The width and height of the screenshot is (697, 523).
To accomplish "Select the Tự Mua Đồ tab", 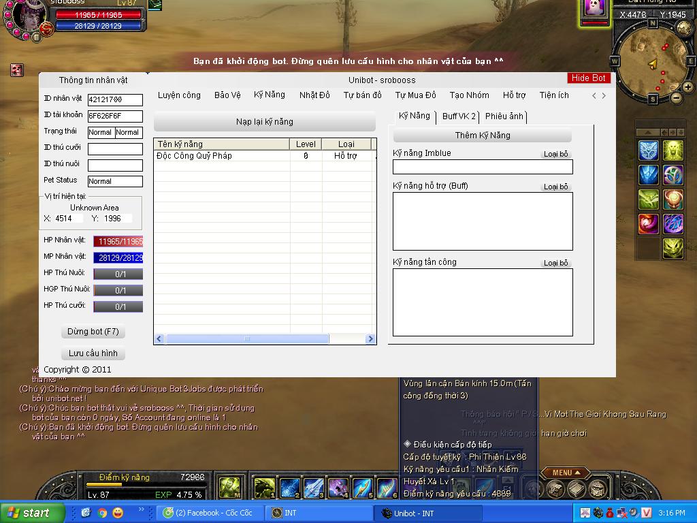I will click(416, 95).
